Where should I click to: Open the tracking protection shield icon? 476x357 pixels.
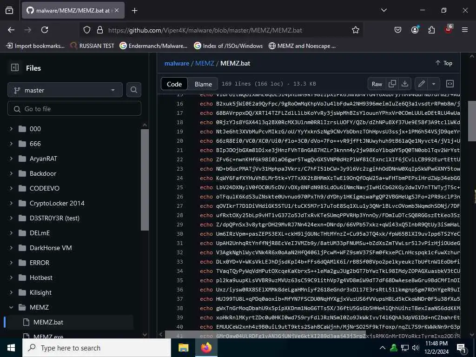pos(87,30)
